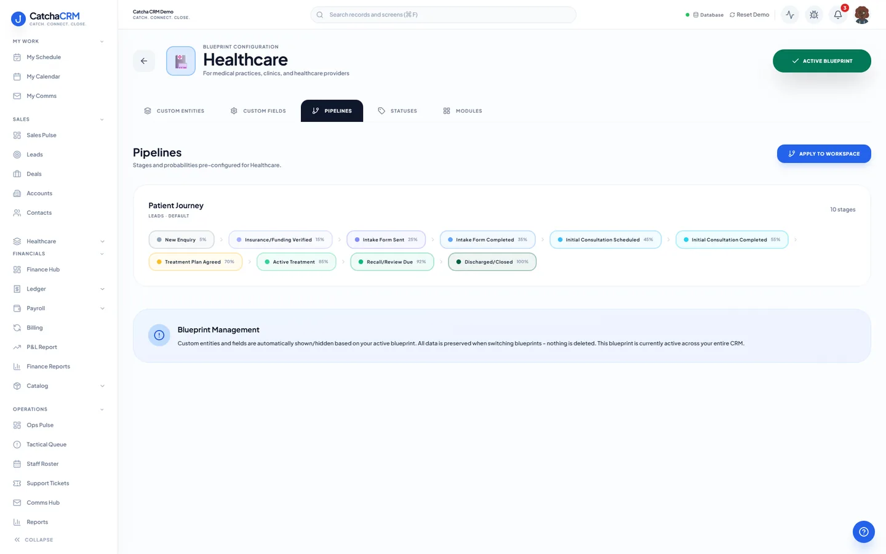
Task: Select the Treatment Plan Agreed stage
Action: coord(196,262)
